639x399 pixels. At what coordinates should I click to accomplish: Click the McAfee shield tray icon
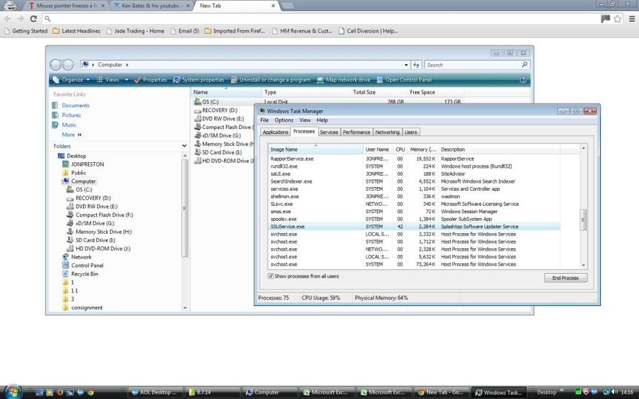pyautogui.click(x=585, y=392)
